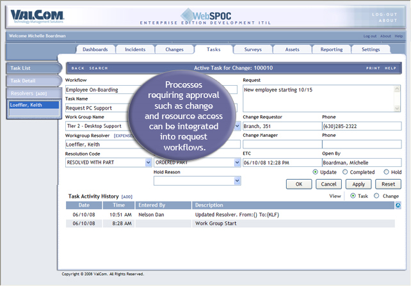Expand the Work Group Name dropdown arrow
This screenshot has width=411, height=286.
pyautogui.click(x=237, y=126)
